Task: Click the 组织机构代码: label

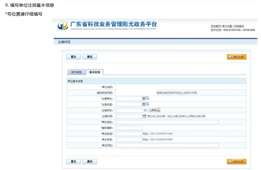Action: pos(105,93)
